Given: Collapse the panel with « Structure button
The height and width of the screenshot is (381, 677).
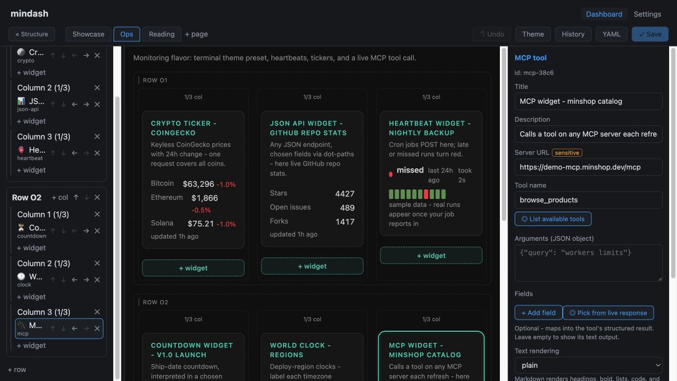Looking at the screenshot, I should [32, 34].
